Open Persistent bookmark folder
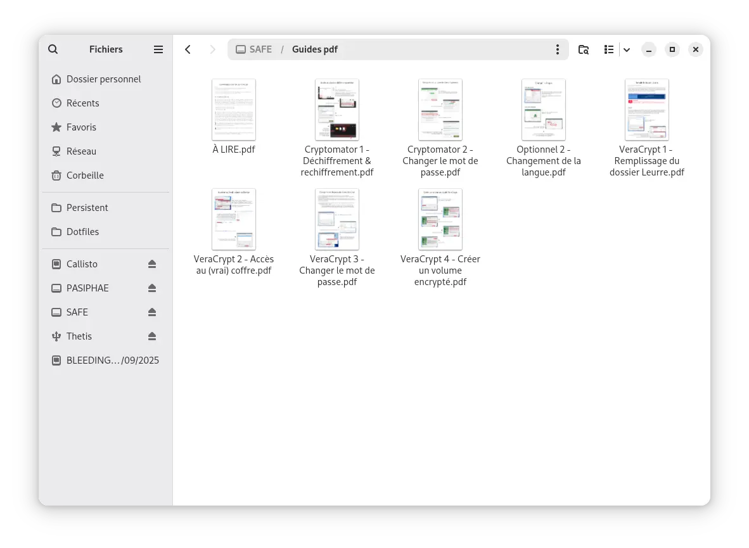 point(106,208)
